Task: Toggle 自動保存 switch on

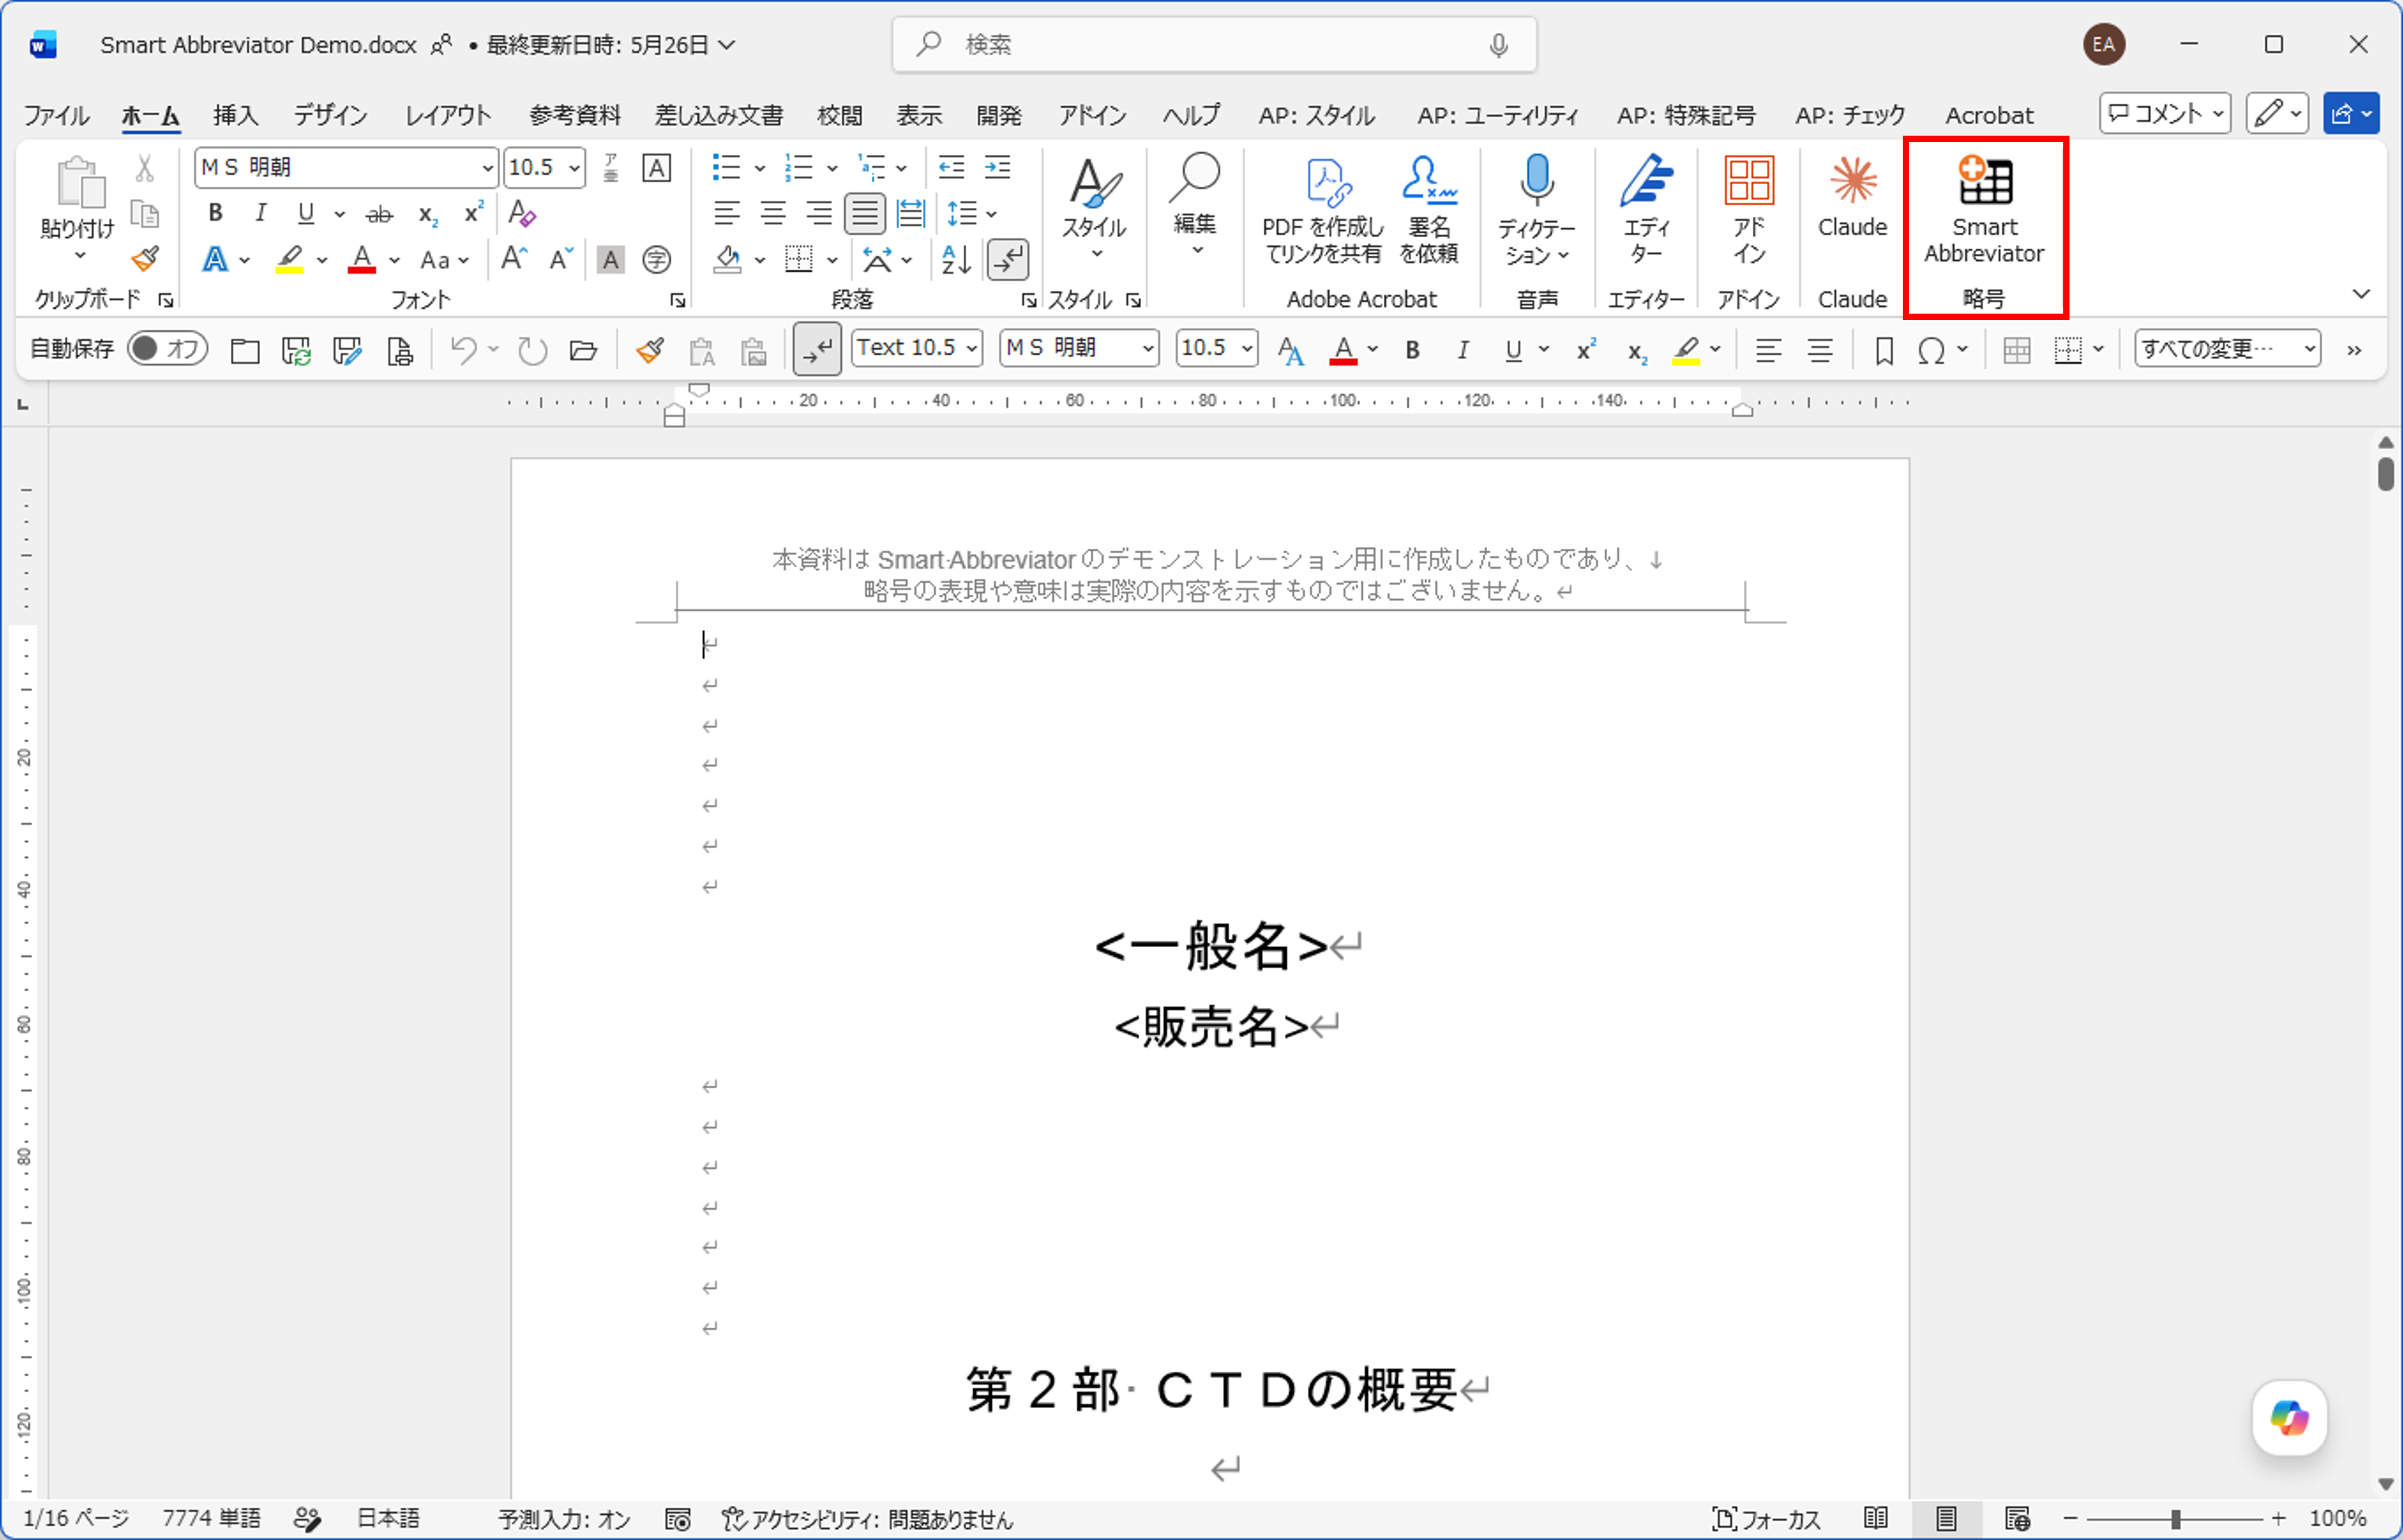Action: (167, 348)
